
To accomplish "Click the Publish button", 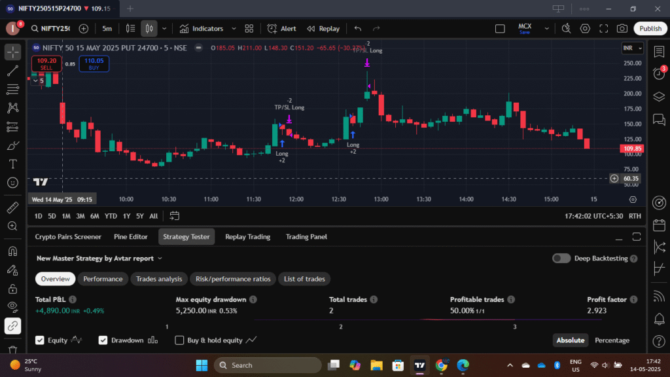I will 650,29.
